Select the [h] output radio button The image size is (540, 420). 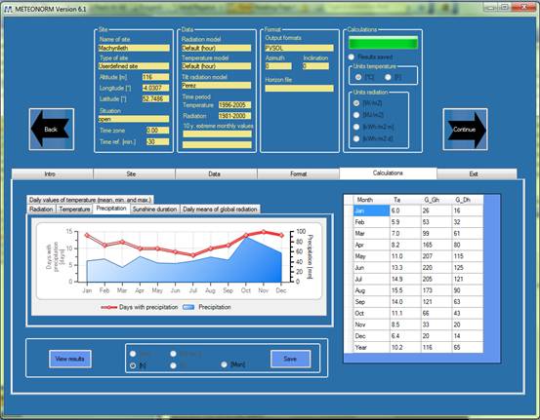[133, 365]
